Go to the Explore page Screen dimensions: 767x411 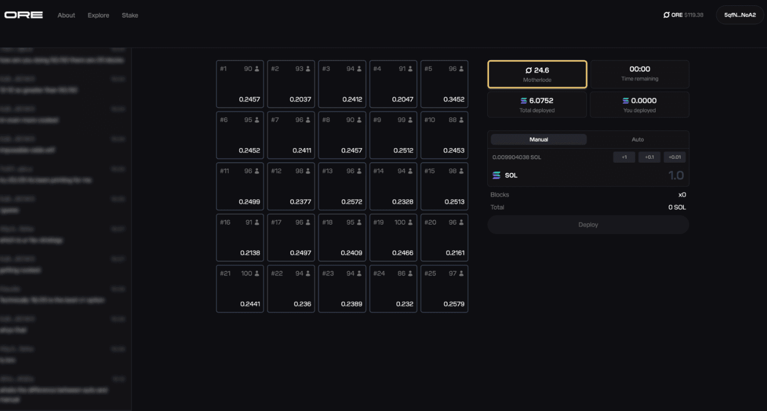click(98, 15)
